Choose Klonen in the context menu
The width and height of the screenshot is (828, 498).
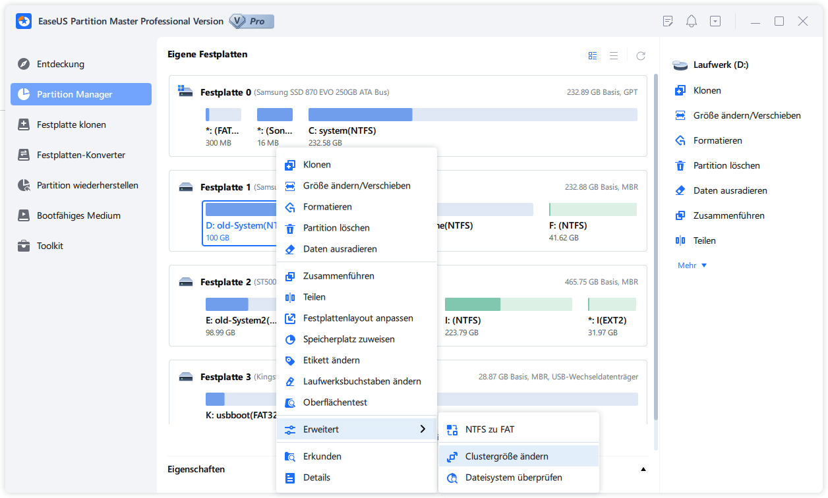pyautogui.click(x=357, y=165)
